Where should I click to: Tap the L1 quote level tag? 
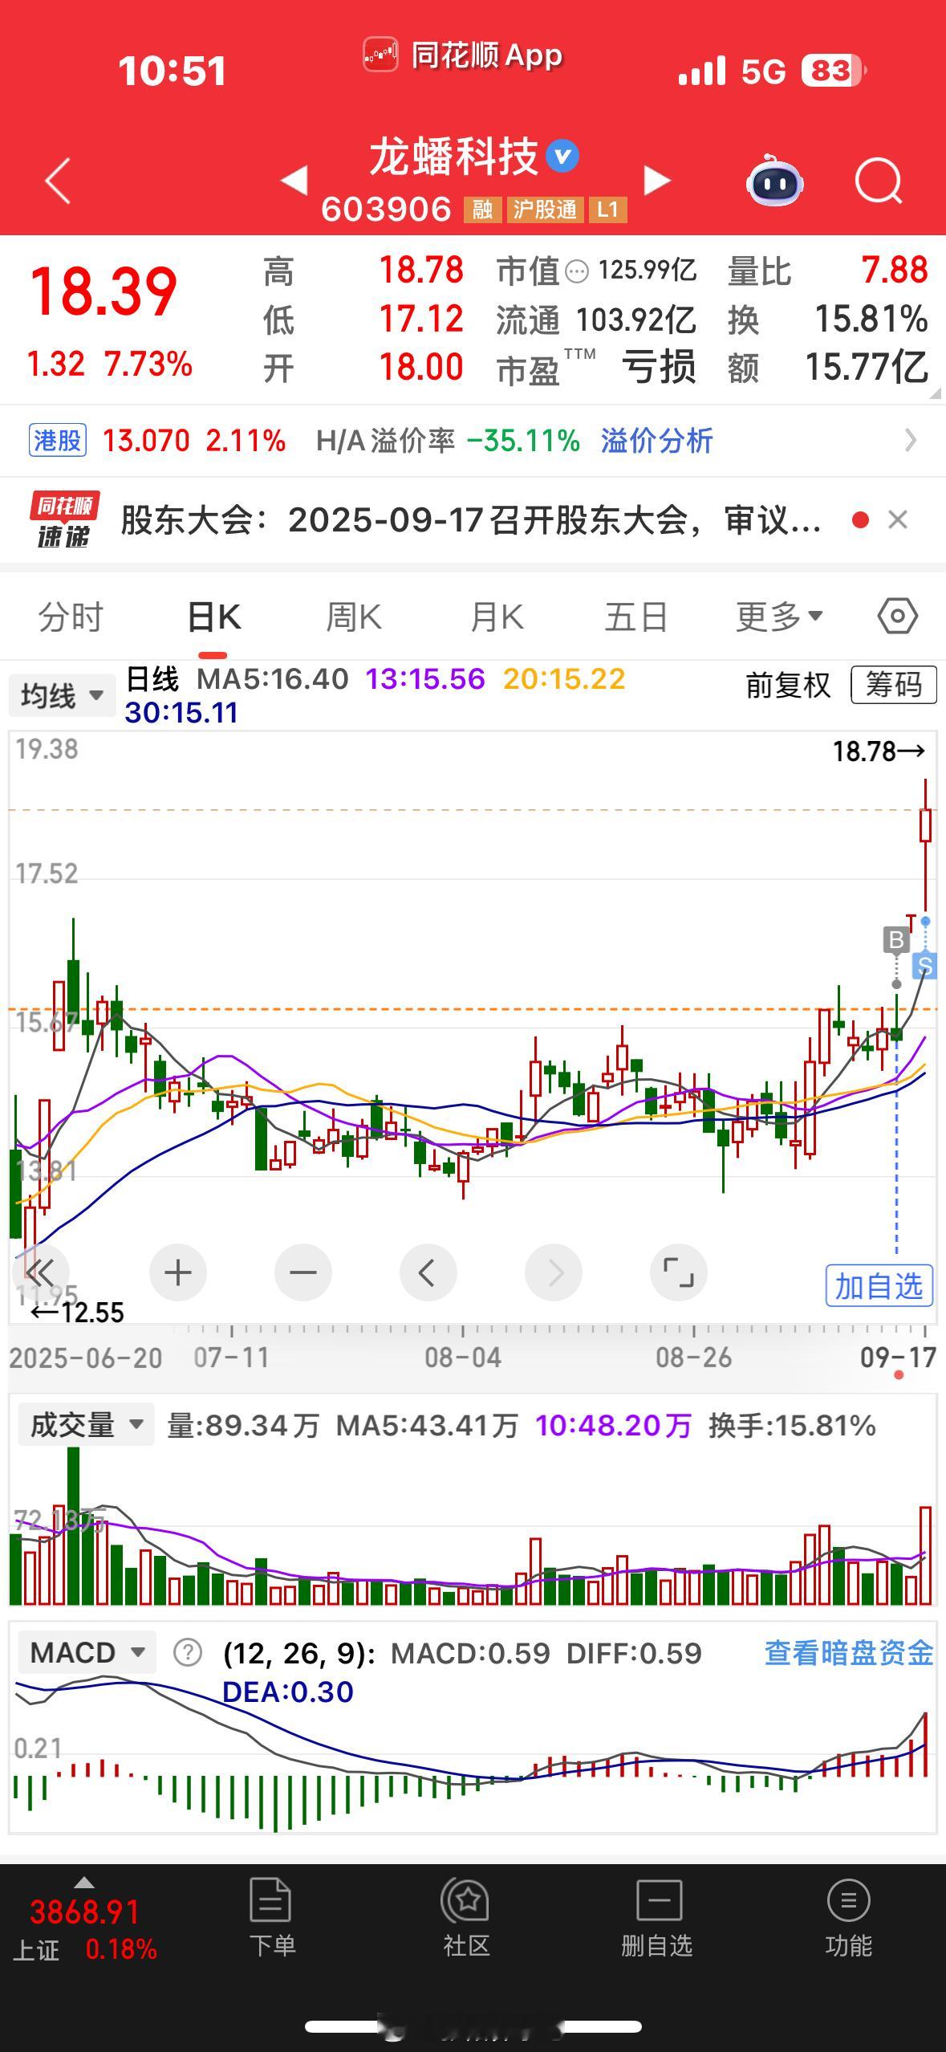coord(607,210)
